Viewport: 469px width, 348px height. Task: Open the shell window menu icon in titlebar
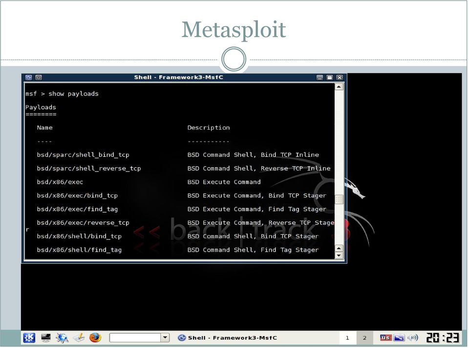click(x=29, y=78)
